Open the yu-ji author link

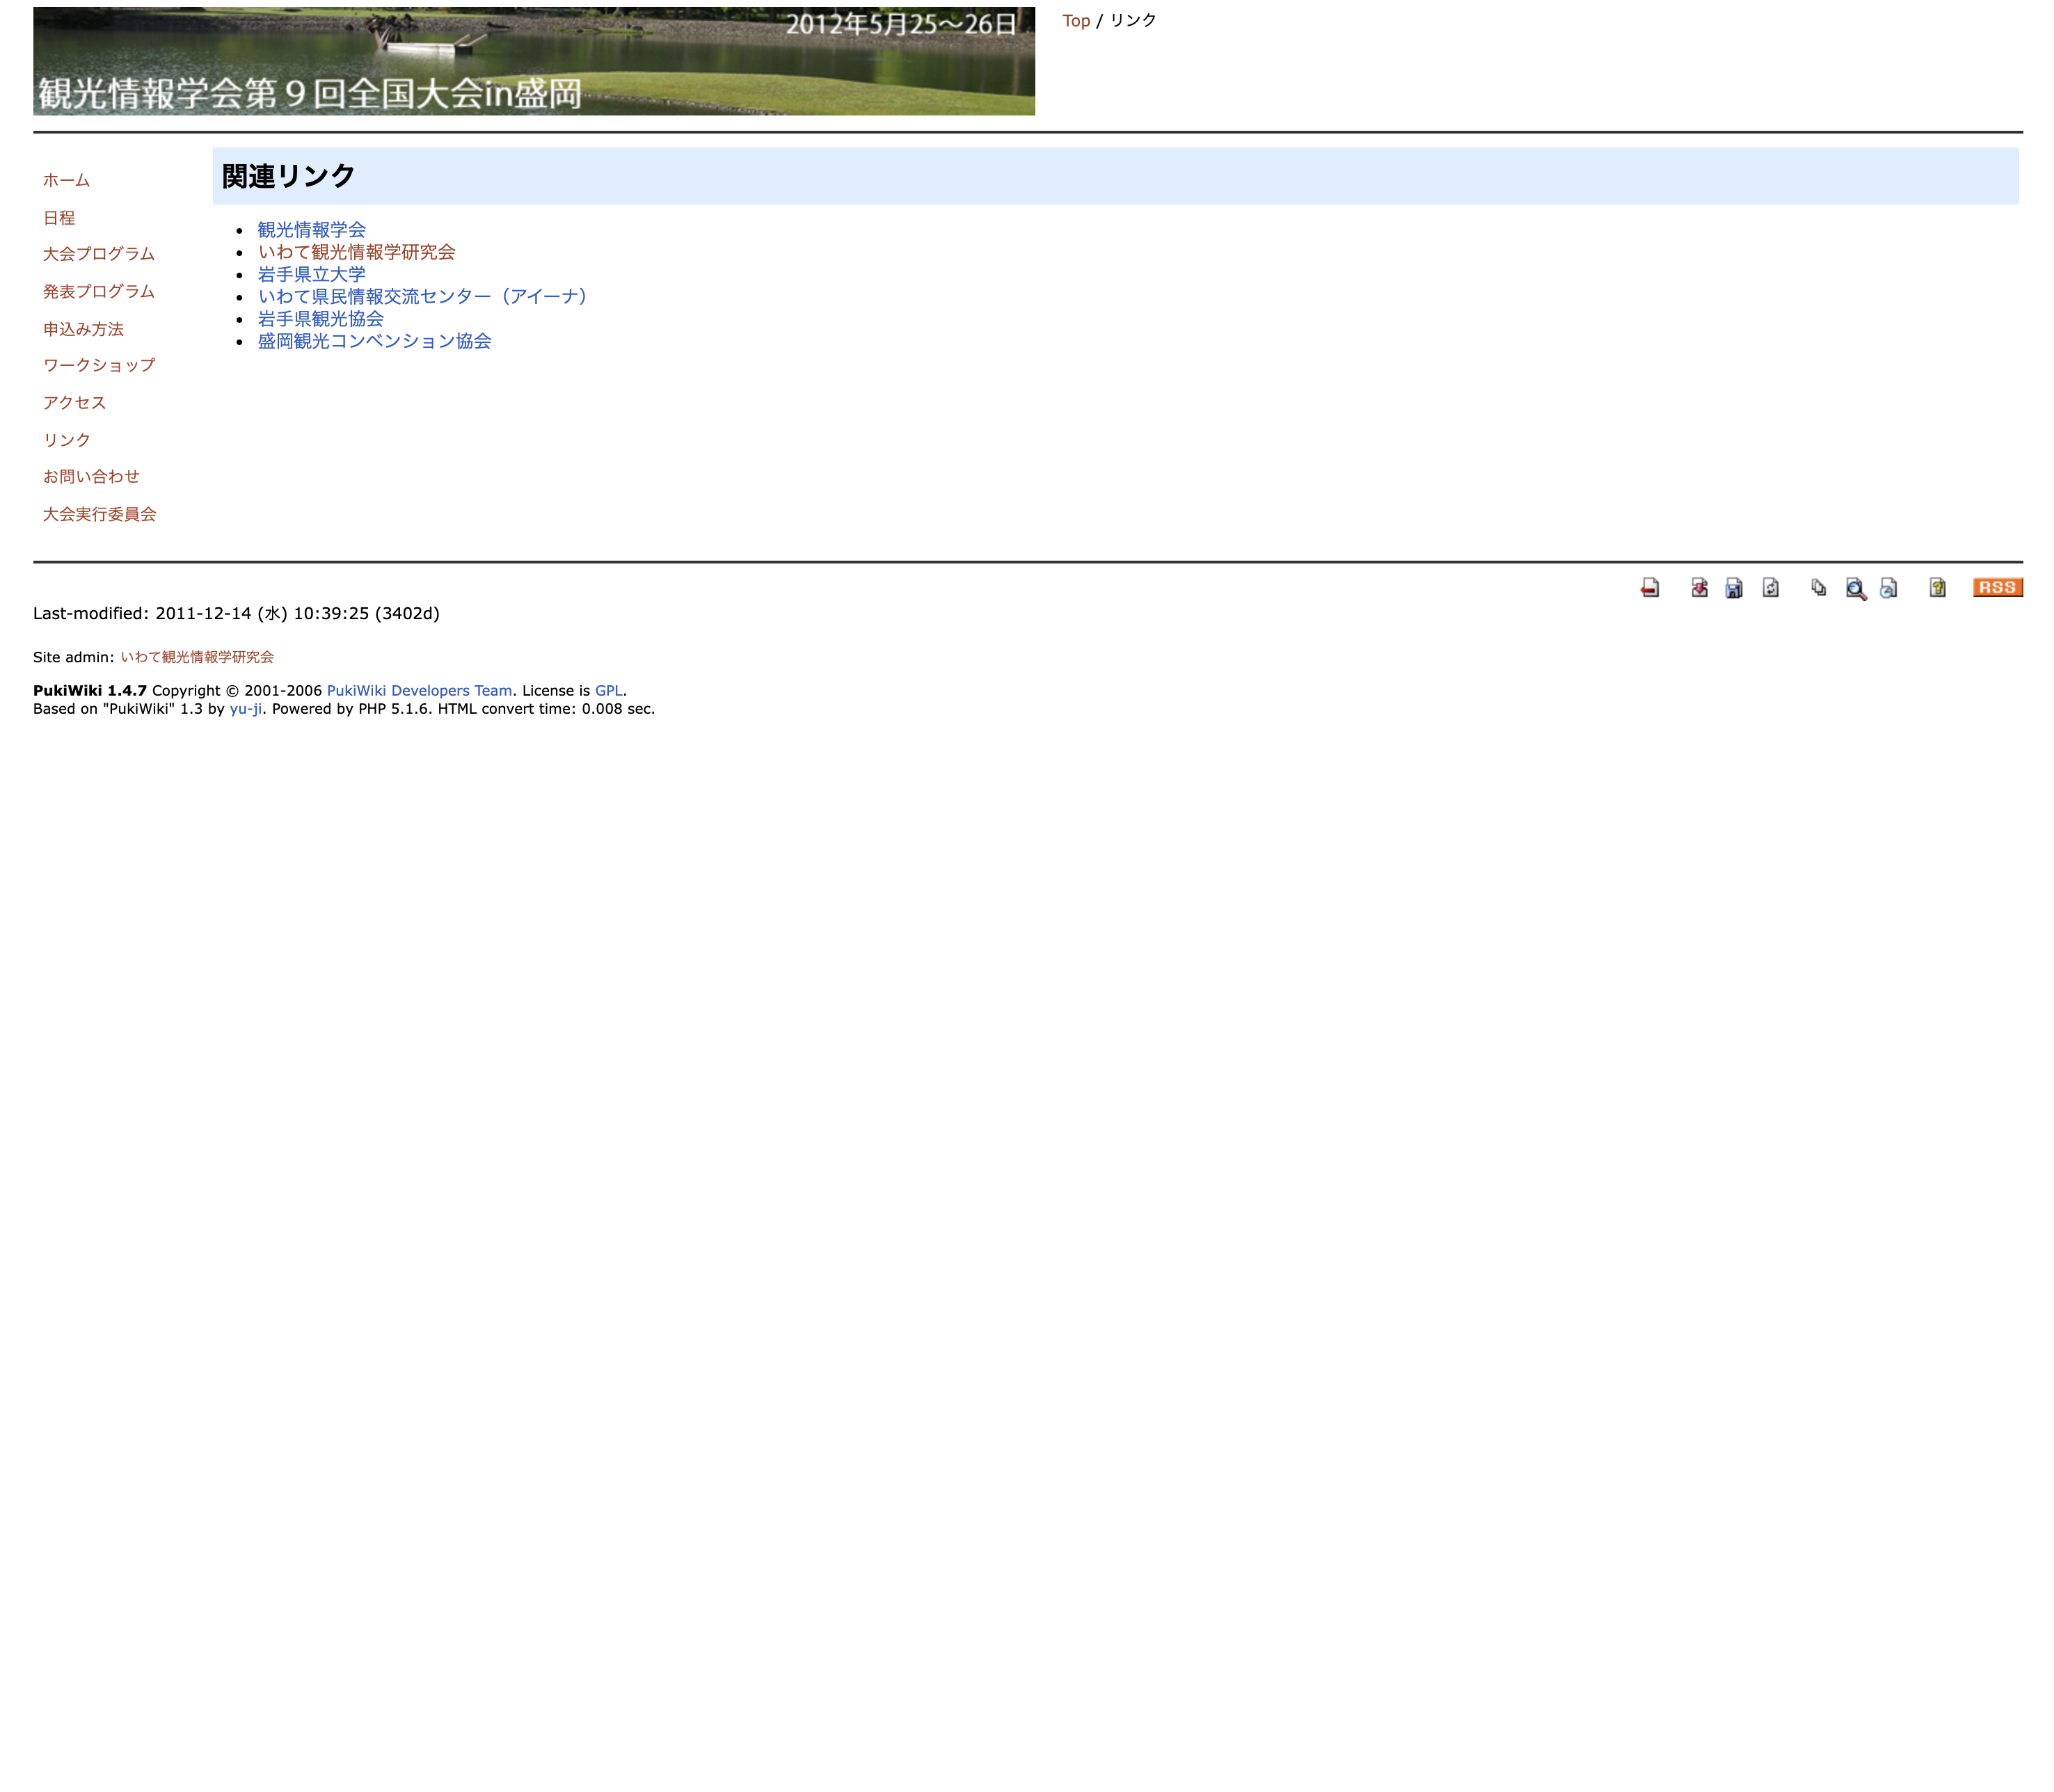point(246,709)
